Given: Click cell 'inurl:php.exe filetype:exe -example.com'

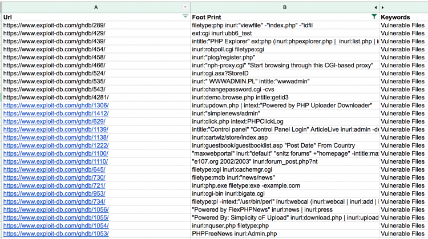Looking at the screenshot, I should pos(285,185).
